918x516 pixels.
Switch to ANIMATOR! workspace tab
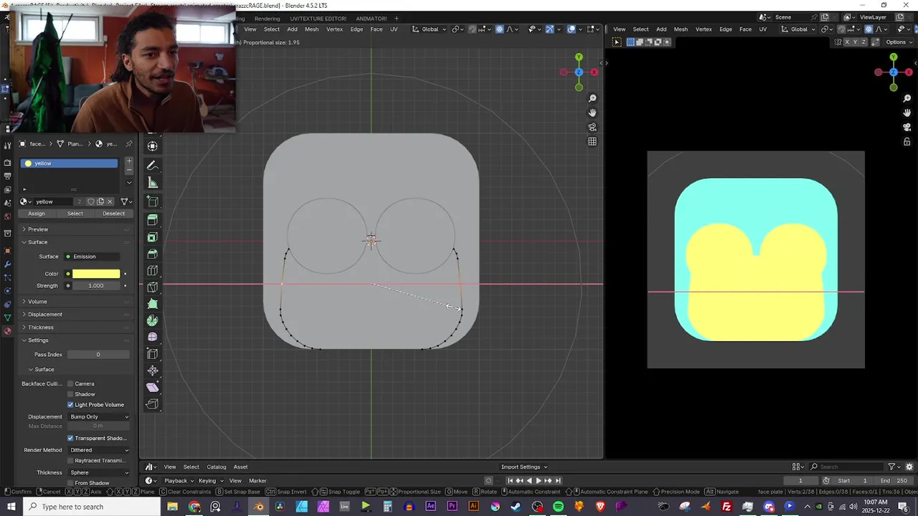point(372,19)
